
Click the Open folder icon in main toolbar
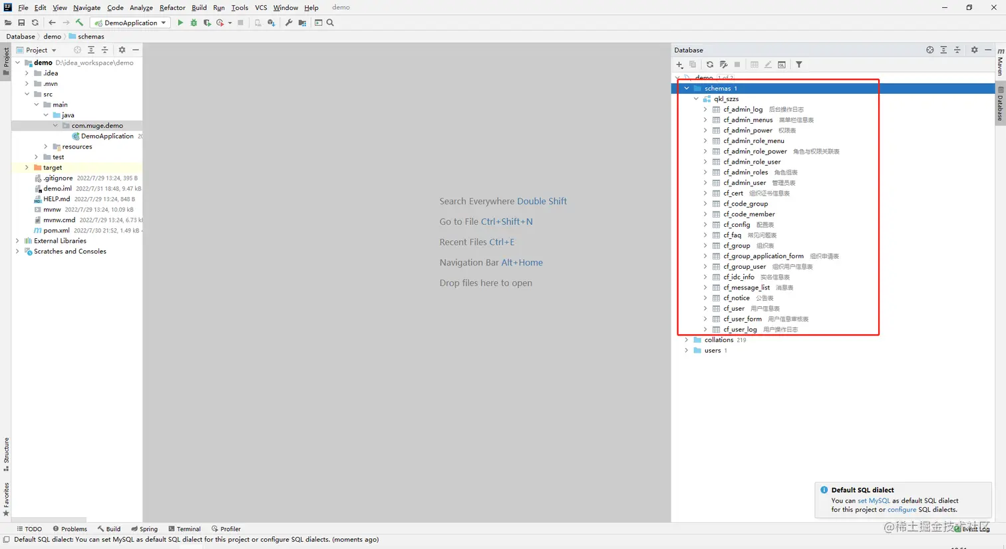click(x=8, y=23)
